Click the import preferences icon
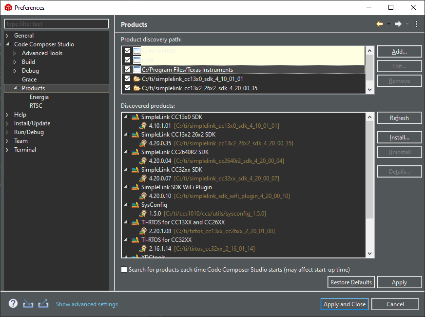The height and width of the screenshot is (317, 425). click(28, 304)
